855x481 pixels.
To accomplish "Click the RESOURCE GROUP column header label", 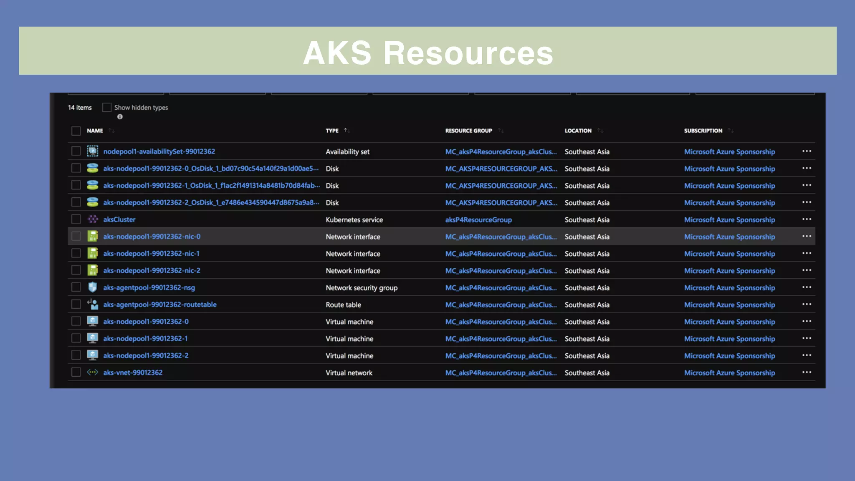I will [x=468, y=131].
